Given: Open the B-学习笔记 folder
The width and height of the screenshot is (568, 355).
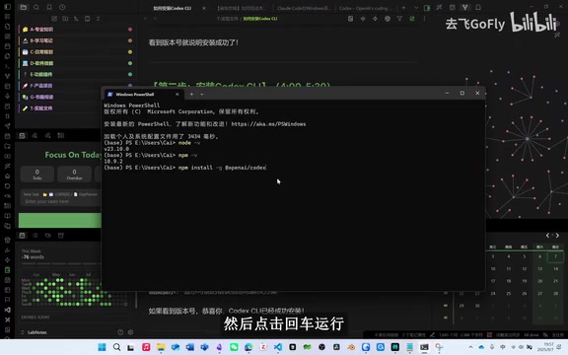Looking at the screenshot, I should pyautogui.click(x=74, y=40).
